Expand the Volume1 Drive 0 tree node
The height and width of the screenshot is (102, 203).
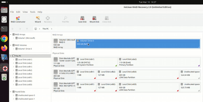click(13, 49)
